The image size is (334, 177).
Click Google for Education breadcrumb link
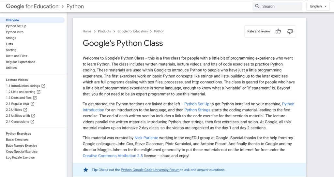tap(132, 31)
